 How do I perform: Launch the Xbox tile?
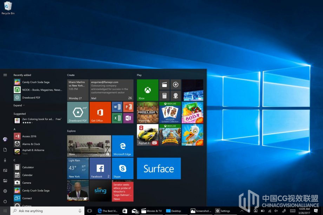click(x=147, y=90)
